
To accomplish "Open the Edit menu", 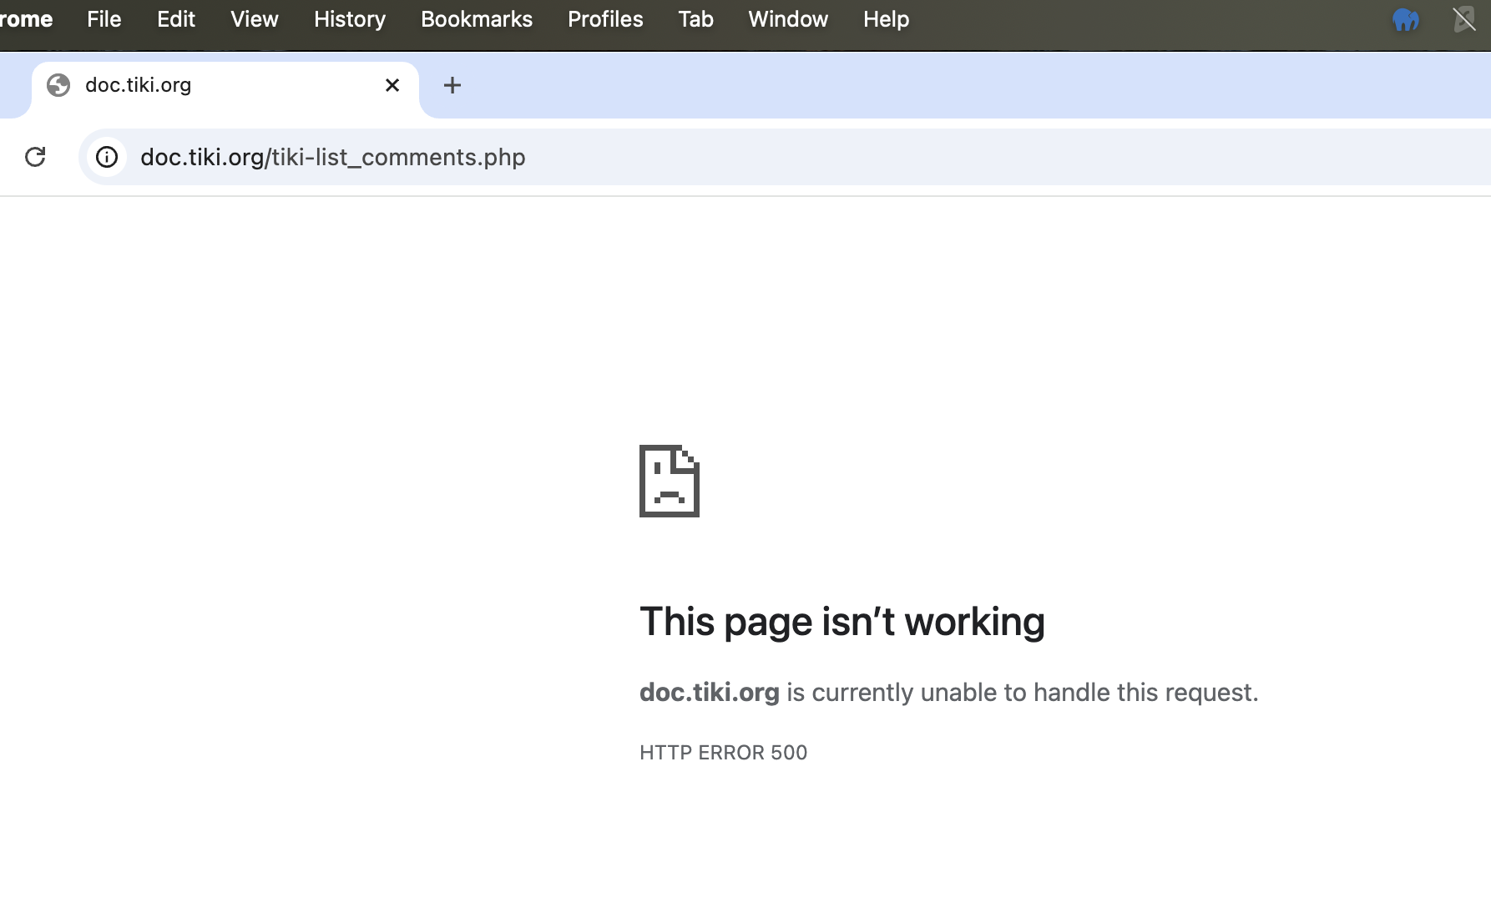I will 176,19.
